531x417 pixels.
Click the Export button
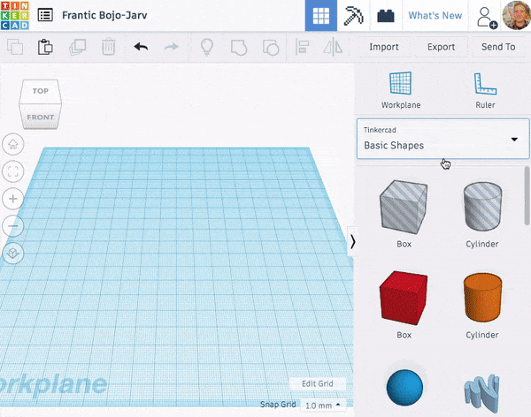(441, 47)
